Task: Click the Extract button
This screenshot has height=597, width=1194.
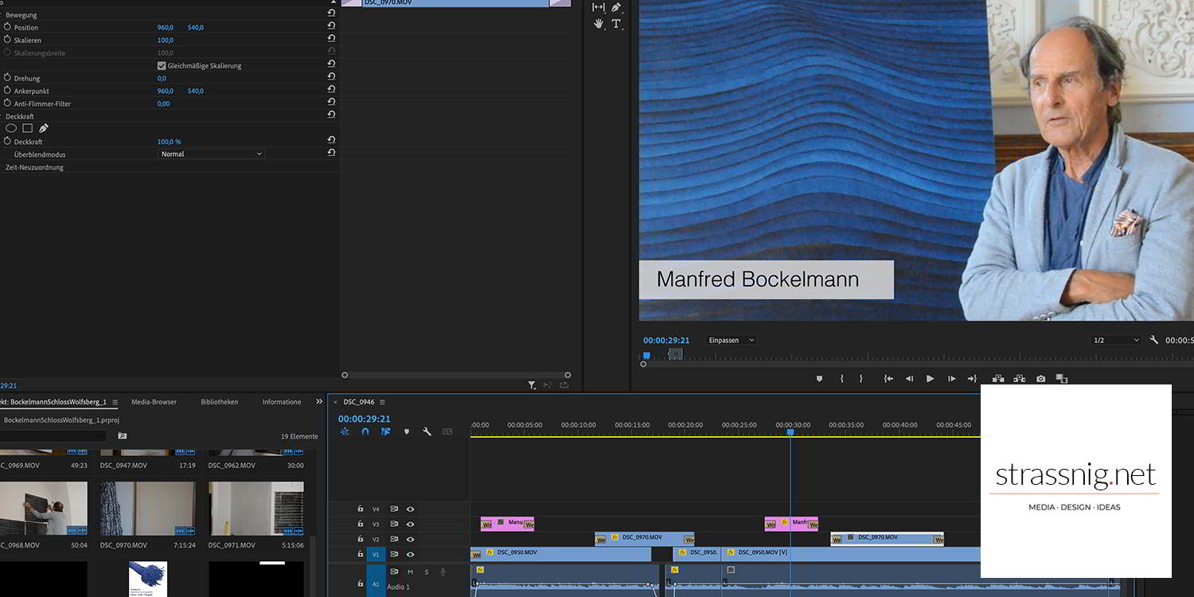Action: pyautogui.click(x=1020, y=379)
